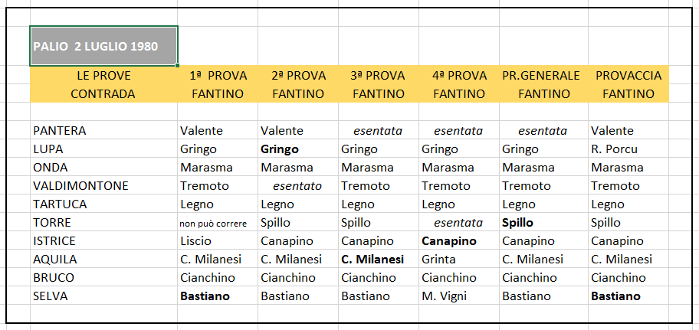Select the non può correre cell
The width and height of the screenshot is (699, 330).
coord(218,223)
